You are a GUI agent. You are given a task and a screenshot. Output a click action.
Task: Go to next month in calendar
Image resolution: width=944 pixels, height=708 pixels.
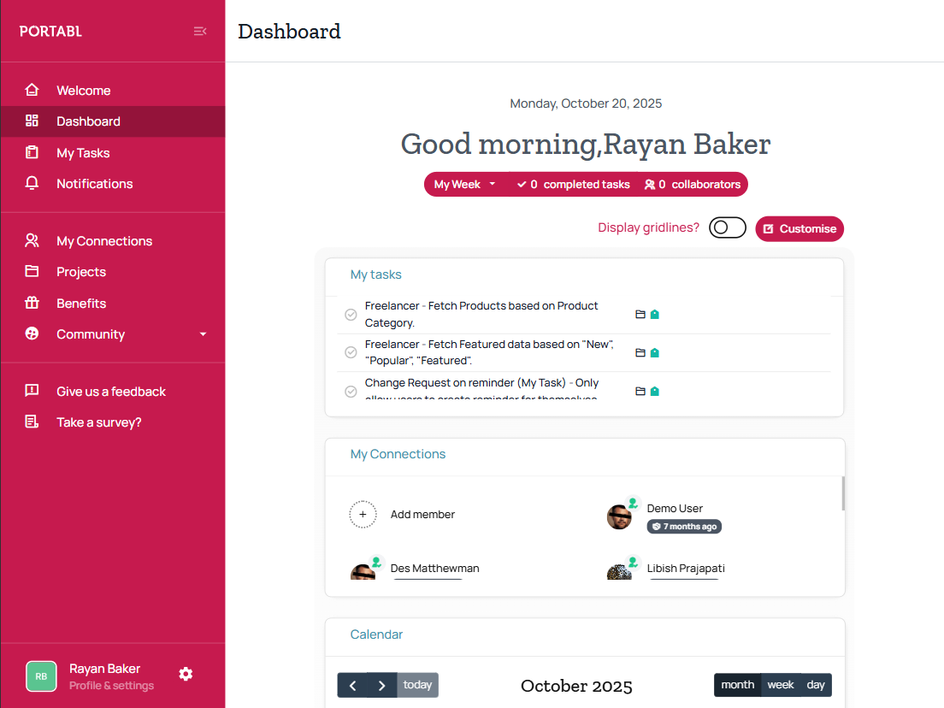tap(382, 686)
